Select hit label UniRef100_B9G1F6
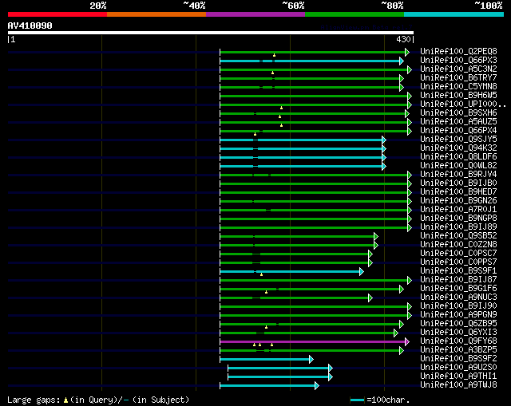 coord(458,289)
